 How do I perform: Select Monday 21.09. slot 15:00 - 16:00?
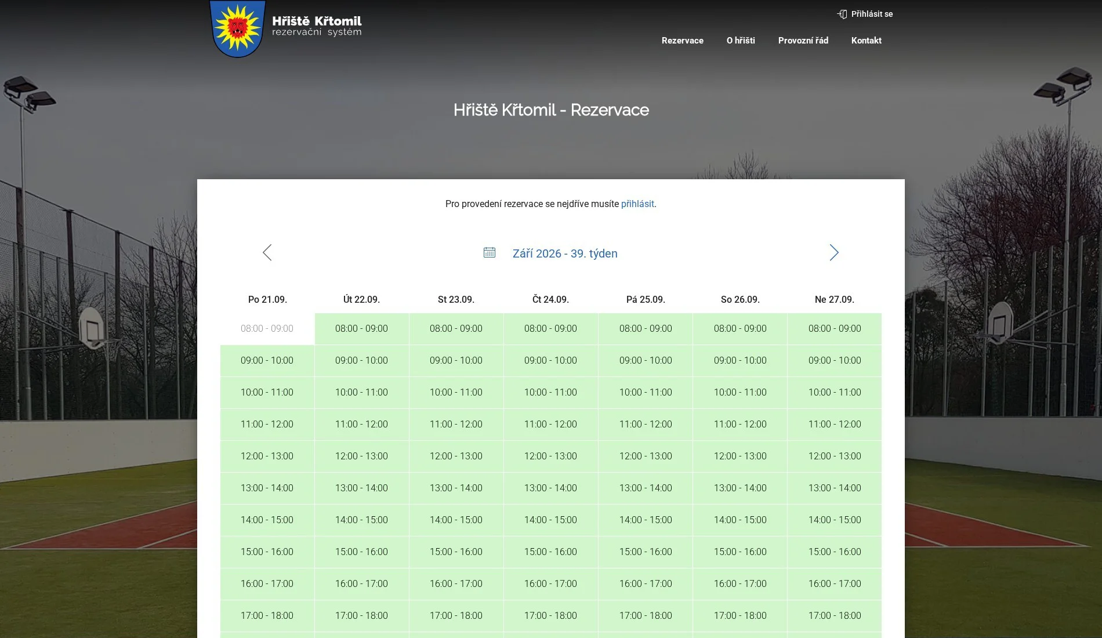267,552
